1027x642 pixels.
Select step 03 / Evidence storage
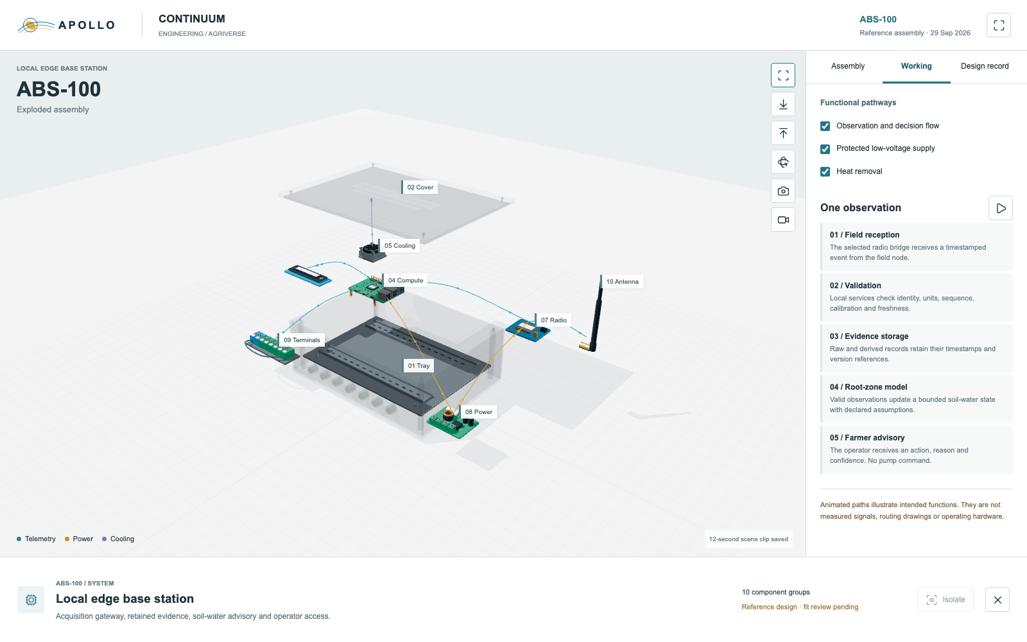click(917, 348)
